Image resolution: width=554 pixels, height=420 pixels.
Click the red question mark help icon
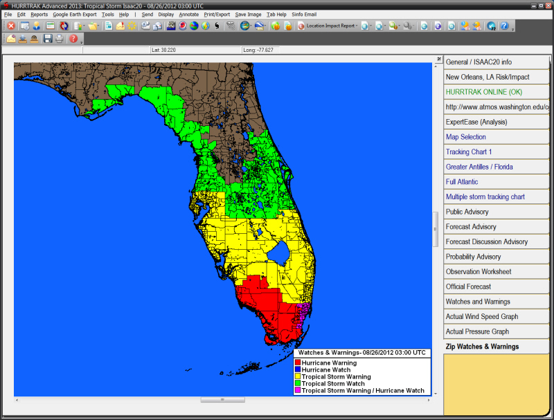click(73, 39)
